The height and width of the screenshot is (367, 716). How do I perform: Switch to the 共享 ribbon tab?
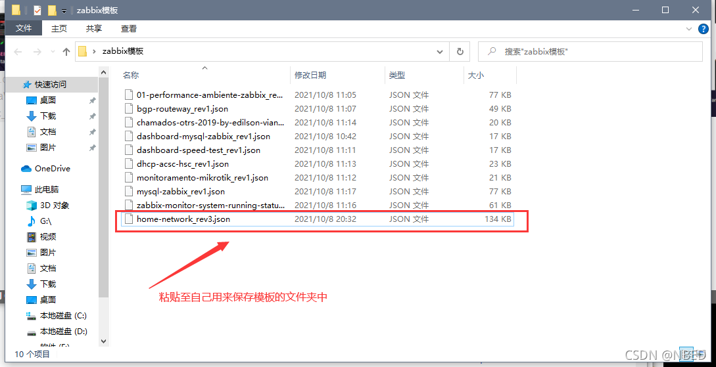pyautogui.click(x=94, y=28)
